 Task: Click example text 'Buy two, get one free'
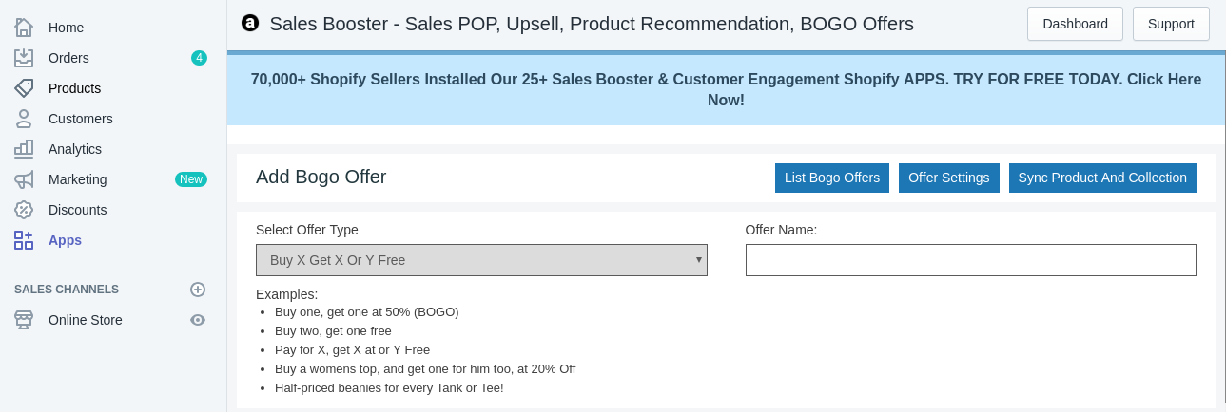333,330
